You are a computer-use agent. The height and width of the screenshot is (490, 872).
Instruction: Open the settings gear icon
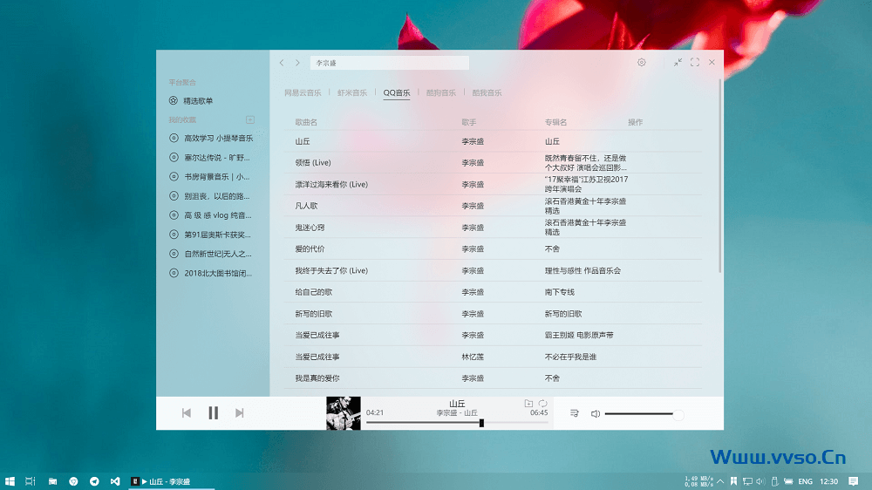click(642, 63)
